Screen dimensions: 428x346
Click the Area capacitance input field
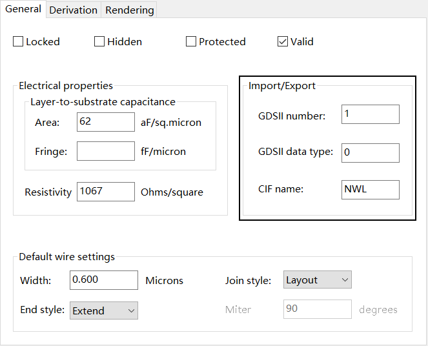pyautogui.click(x=105, y=122)
